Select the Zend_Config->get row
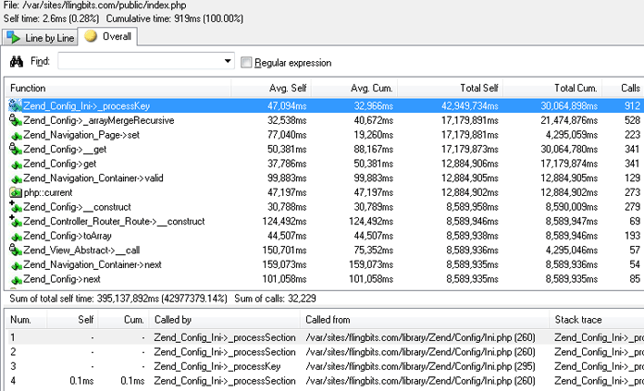 point(325,164)
